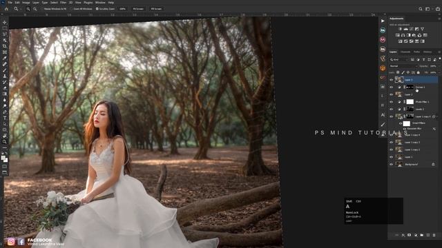The width and height of the screenshot is (442, 248).
Task: Select the Zoom tool in the toolbar
Action: 5,142
